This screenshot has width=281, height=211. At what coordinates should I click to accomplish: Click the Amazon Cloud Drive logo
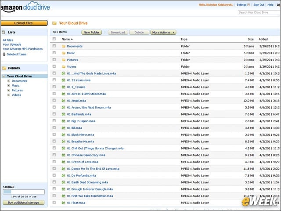pyautogui.click(x=25, y=7)
